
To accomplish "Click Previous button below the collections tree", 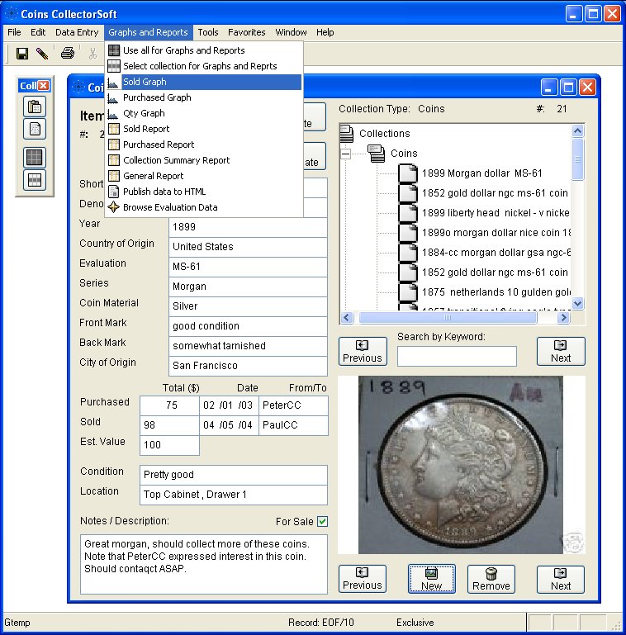I will coord(363,352).
